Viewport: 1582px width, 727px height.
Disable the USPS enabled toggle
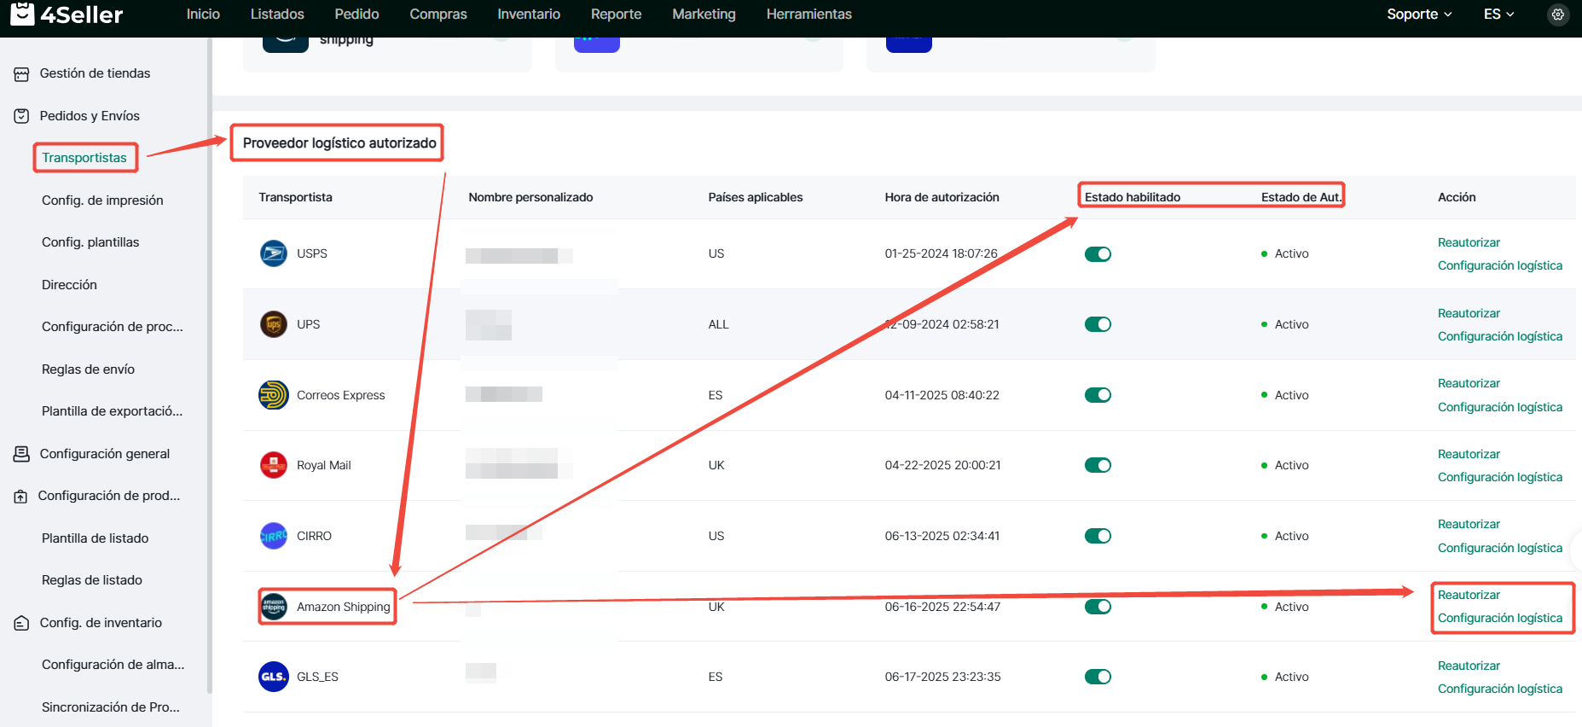point(1098,254)
